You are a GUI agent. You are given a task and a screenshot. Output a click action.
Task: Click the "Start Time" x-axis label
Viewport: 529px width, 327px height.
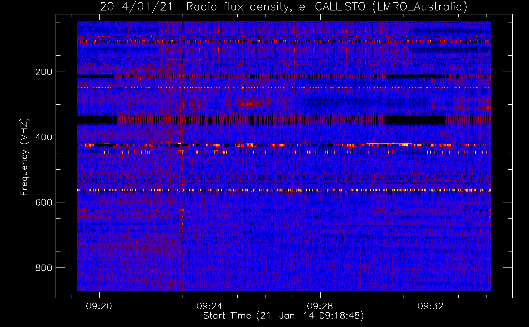[x=283, y=316]
